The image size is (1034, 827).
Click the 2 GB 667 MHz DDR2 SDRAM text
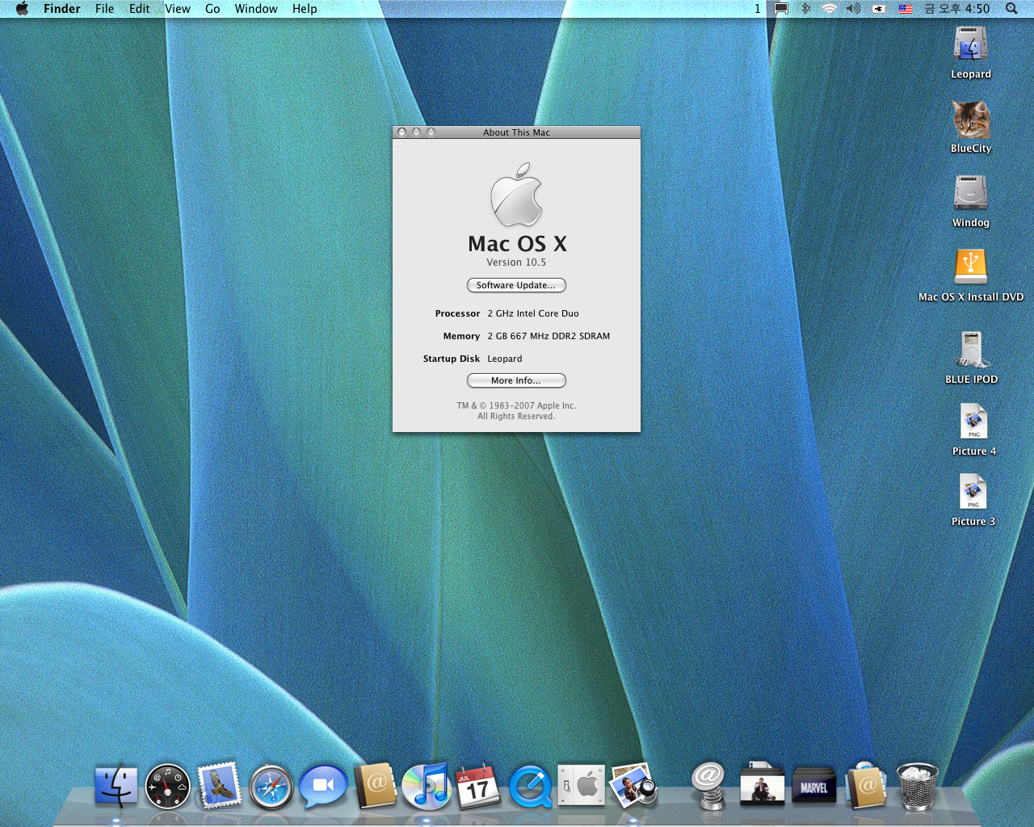(x=549, y=336)
